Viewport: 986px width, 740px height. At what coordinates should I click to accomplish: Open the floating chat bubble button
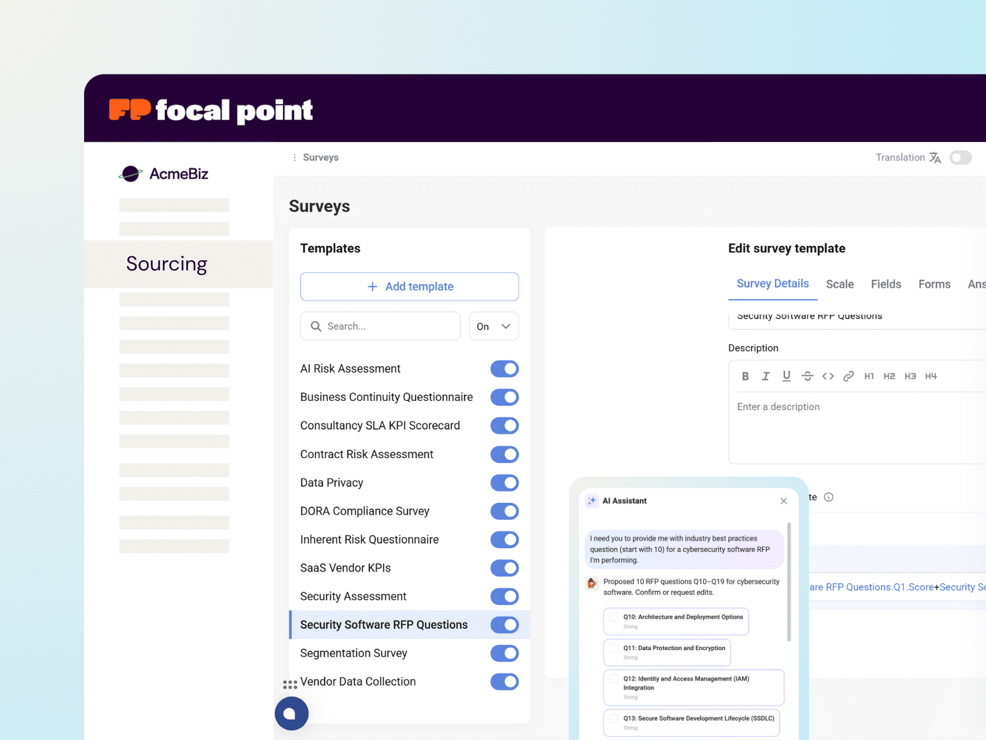pos(291,713)
